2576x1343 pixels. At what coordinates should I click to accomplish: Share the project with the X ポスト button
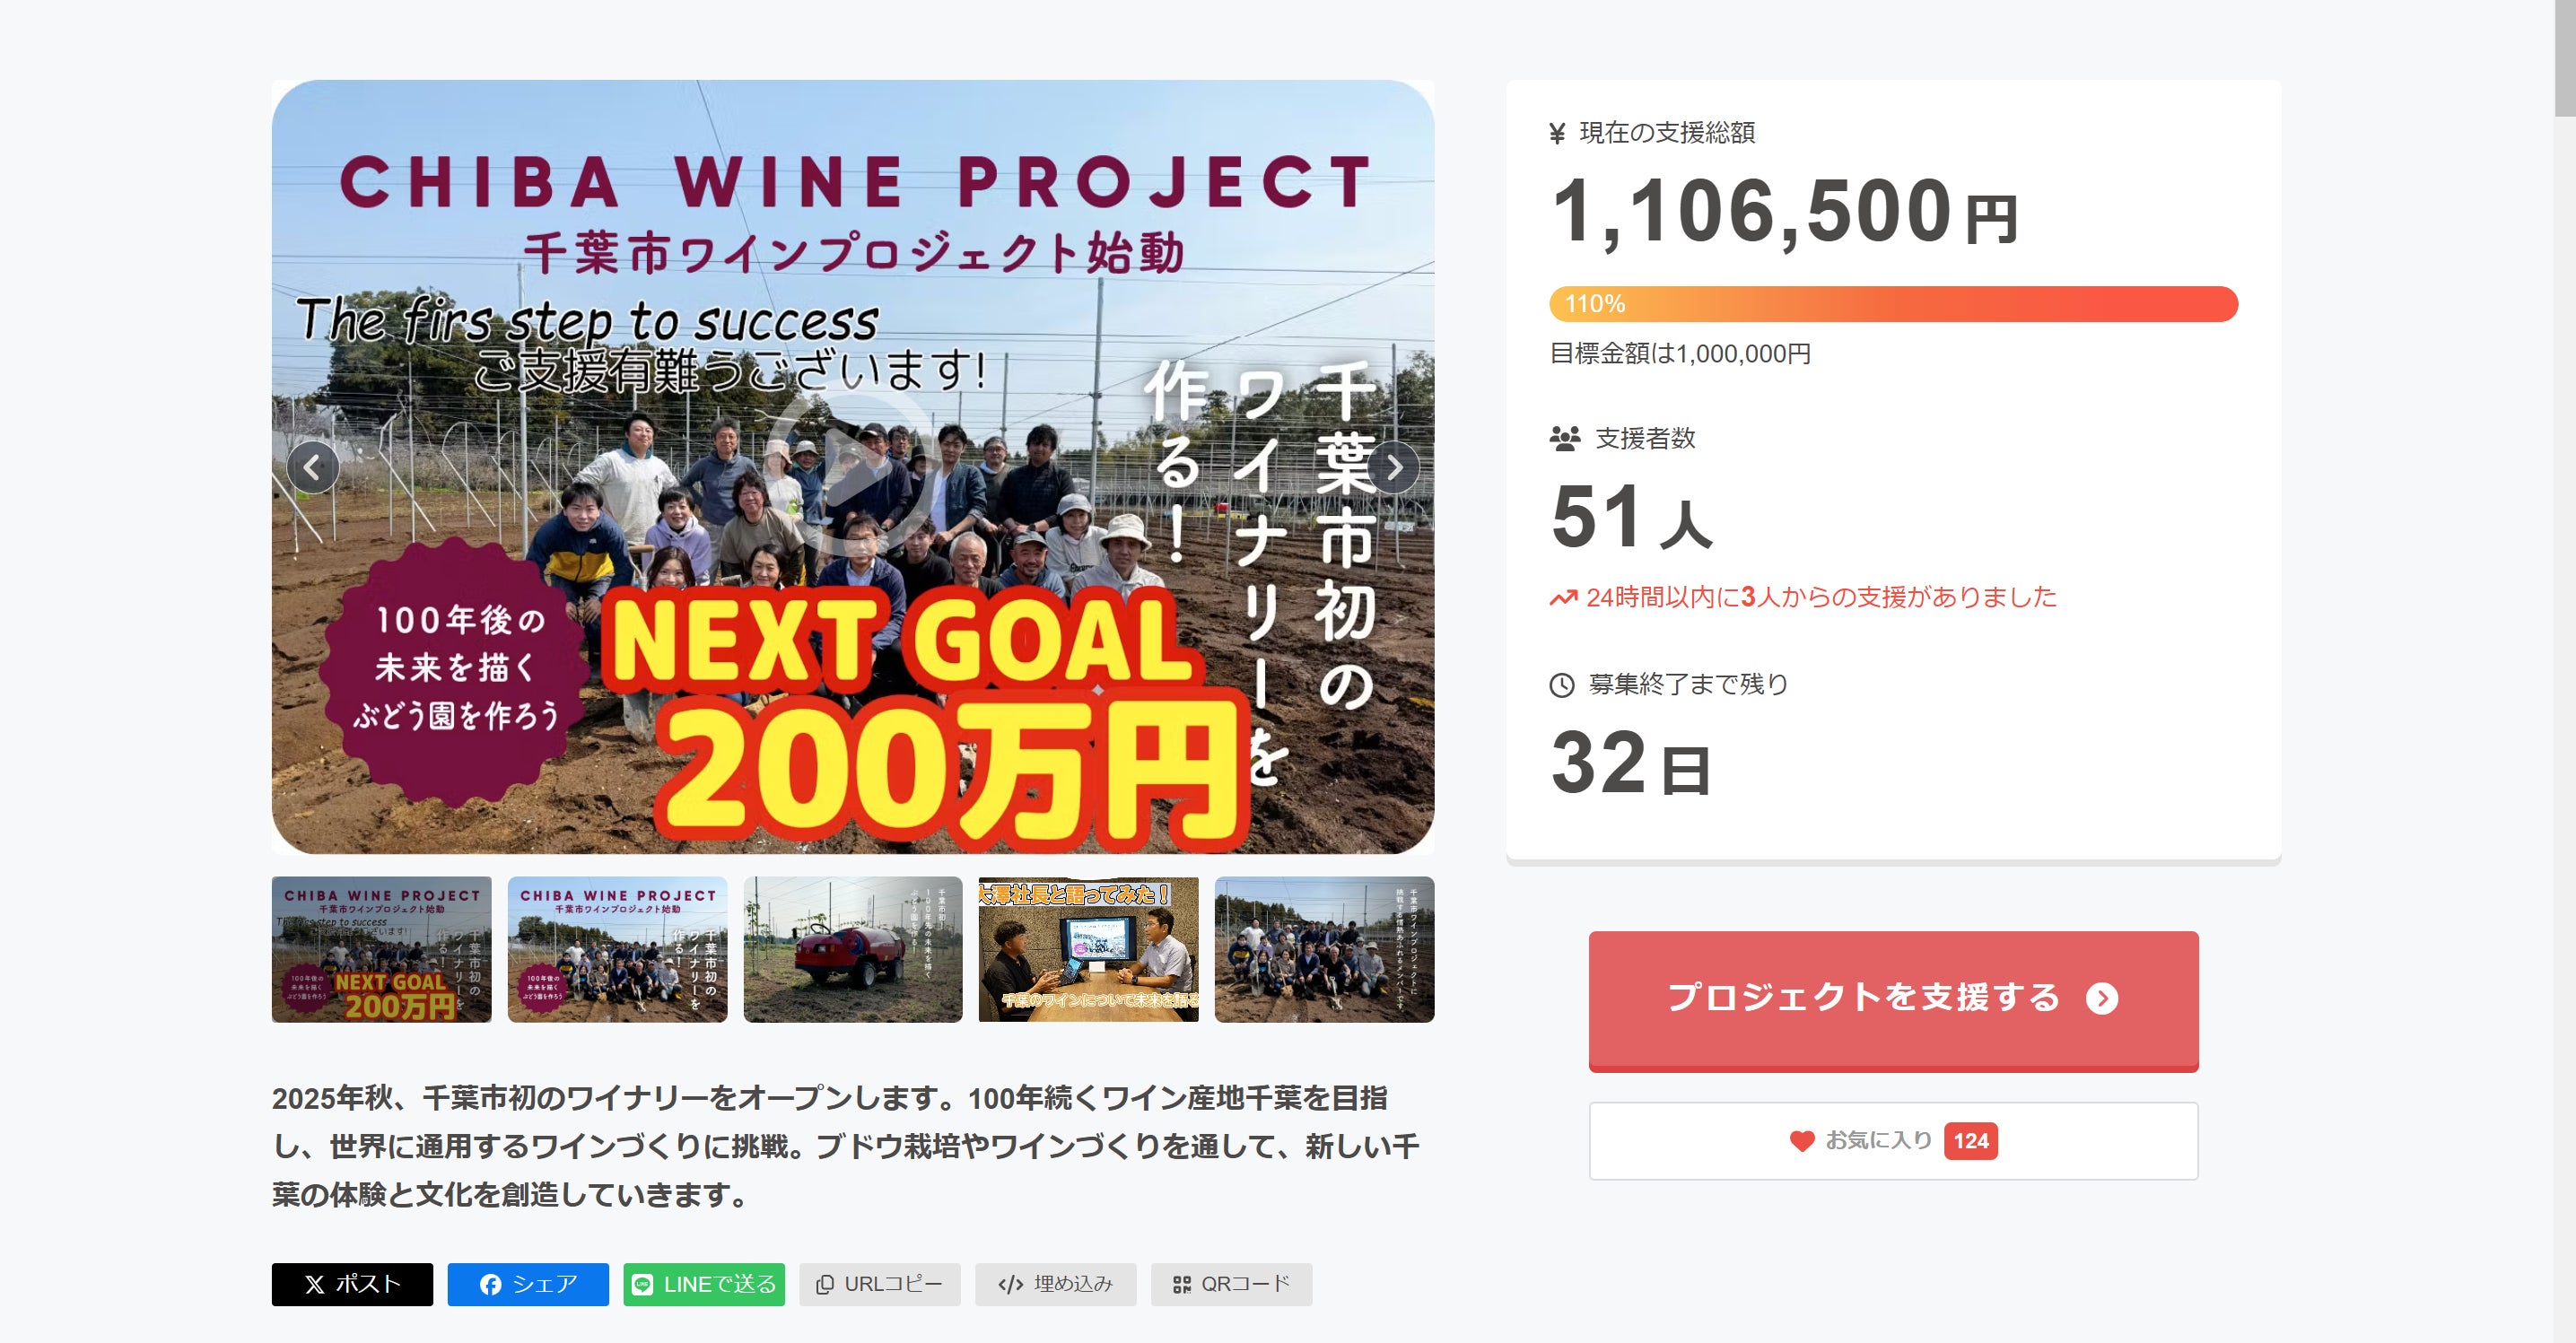tap(352, 1284)
